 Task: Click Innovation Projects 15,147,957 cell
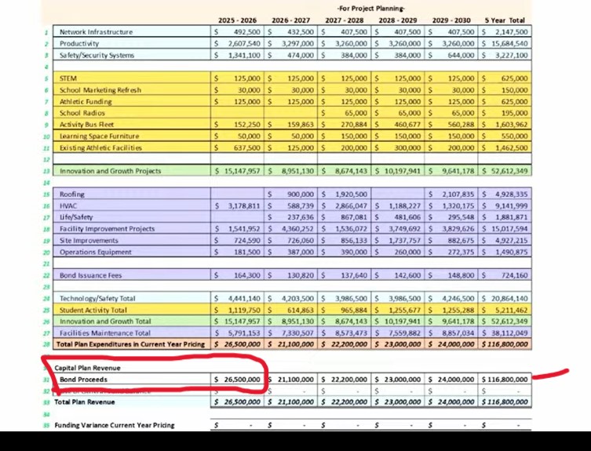pos(238,171)
